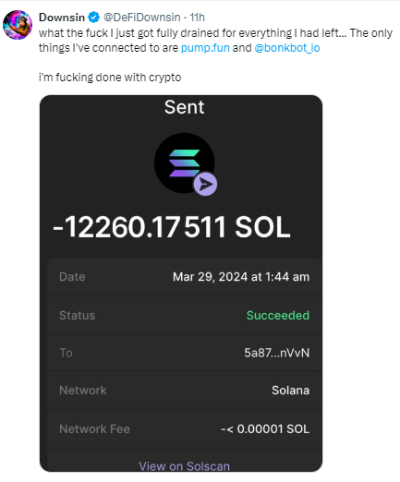This screenshot has height=482, width=400.
Task: Click the purple send arrow badge
Action: coord(205,184)
